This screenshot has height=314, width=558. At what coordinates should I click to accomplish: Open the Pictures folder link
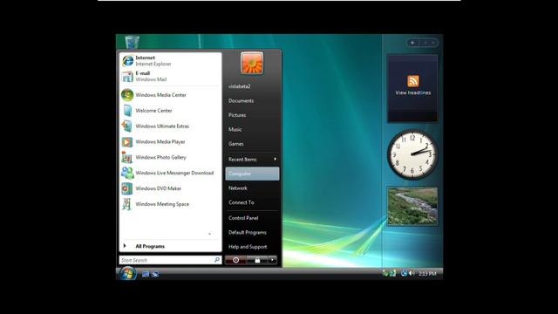(252, 115)
